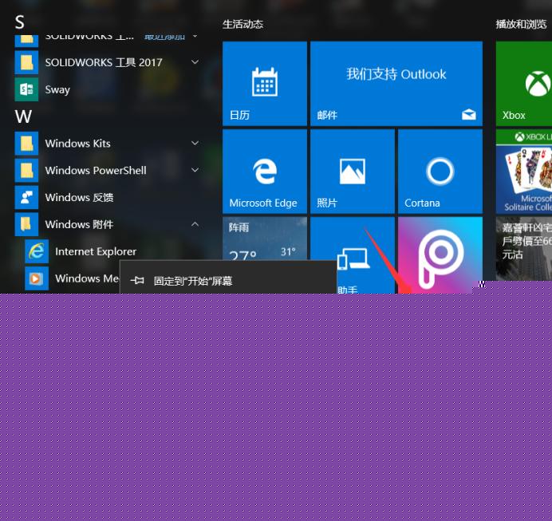Image resolution: width=552 pixels, height=521 pixels.
Task: Click the Sway app name
Action: (x=57, y=90)
